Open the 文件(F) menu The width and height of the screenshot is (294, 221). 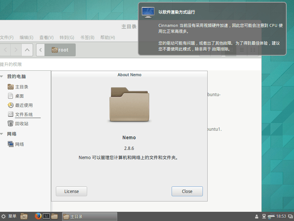pyautogui.click(x=7, y=38)
